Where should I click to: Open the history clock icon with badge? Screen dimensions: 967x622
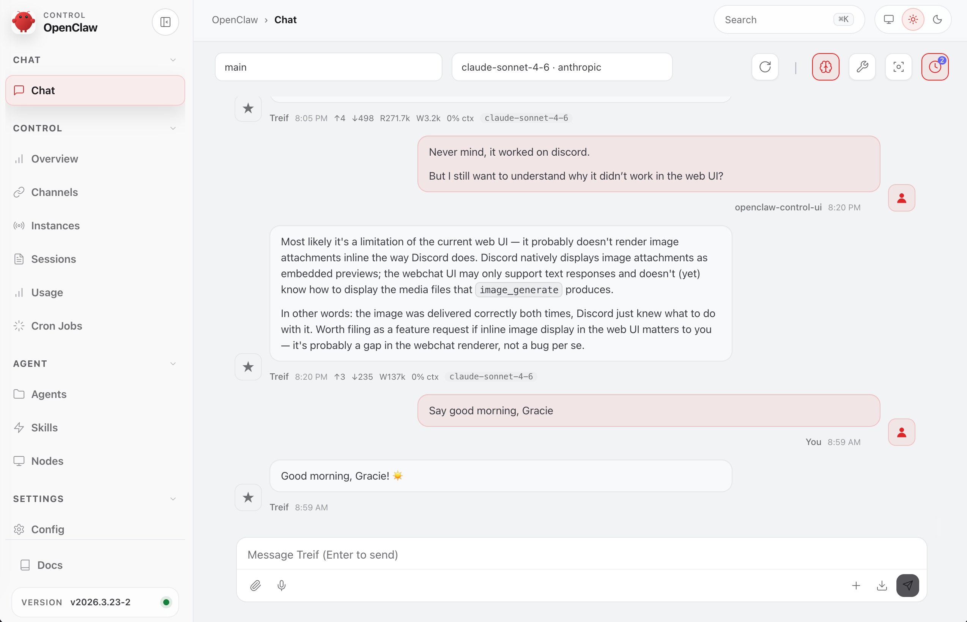[x=935, y=67]
